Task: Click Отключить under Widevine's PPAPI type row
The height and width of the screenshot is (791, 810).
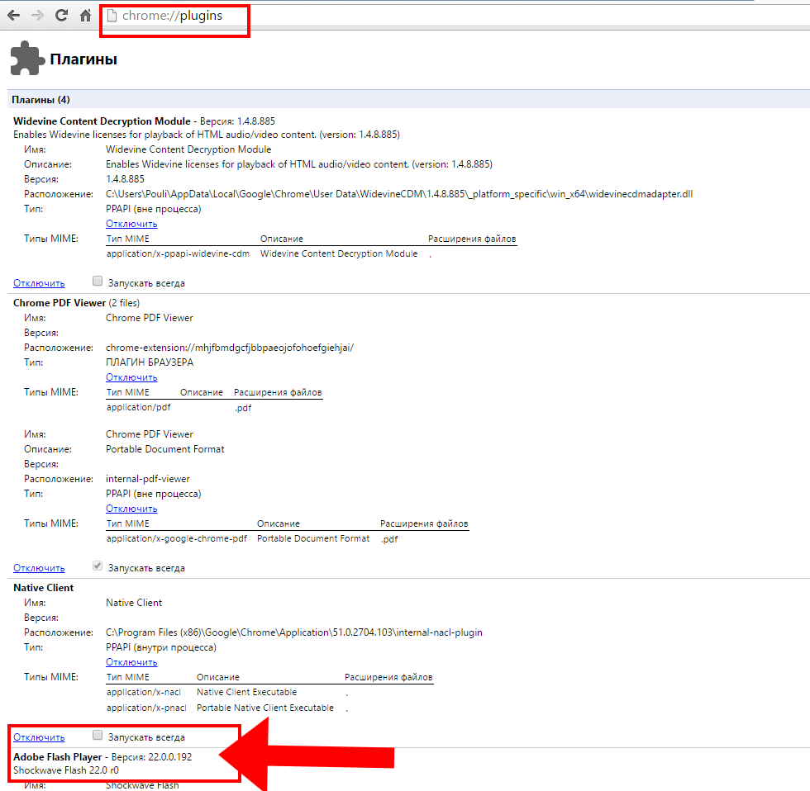Action: pyautogui.click(x=131, y=224)
